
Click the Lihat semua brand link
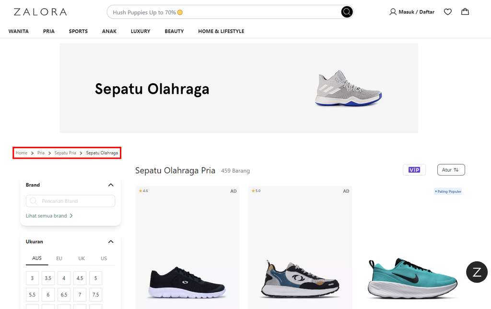[x=46, y=216]
